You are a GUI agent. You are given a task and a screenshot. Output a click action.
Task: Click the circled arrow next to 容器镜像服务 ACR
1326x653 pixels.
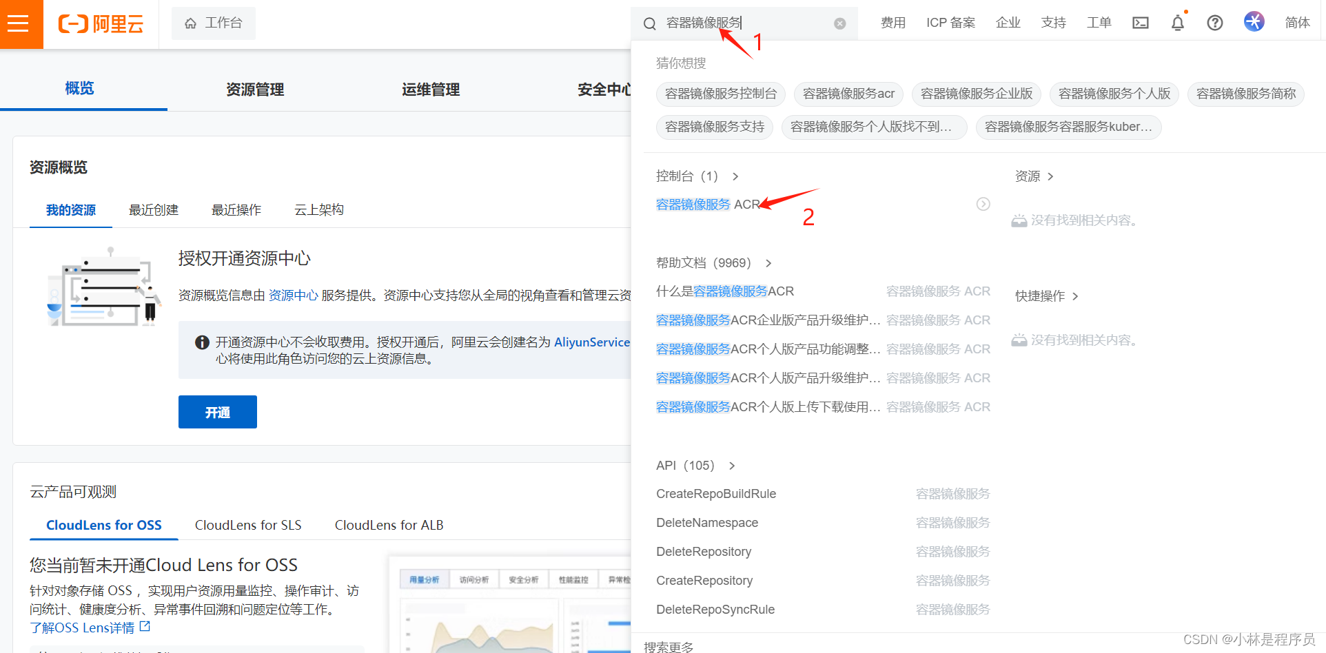983,204
